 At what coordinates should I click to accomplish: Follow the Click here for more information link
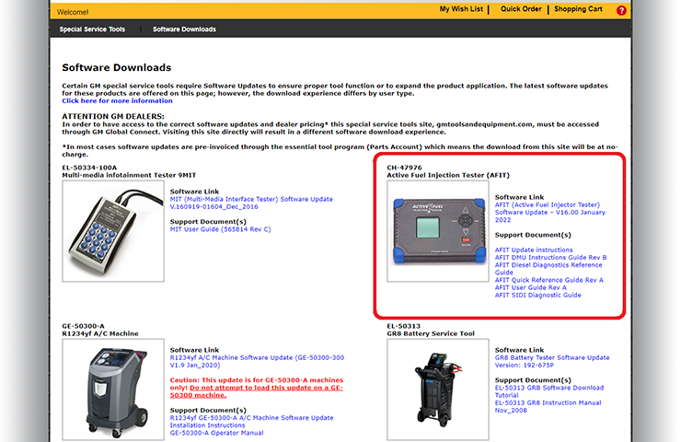pos(117,100)
